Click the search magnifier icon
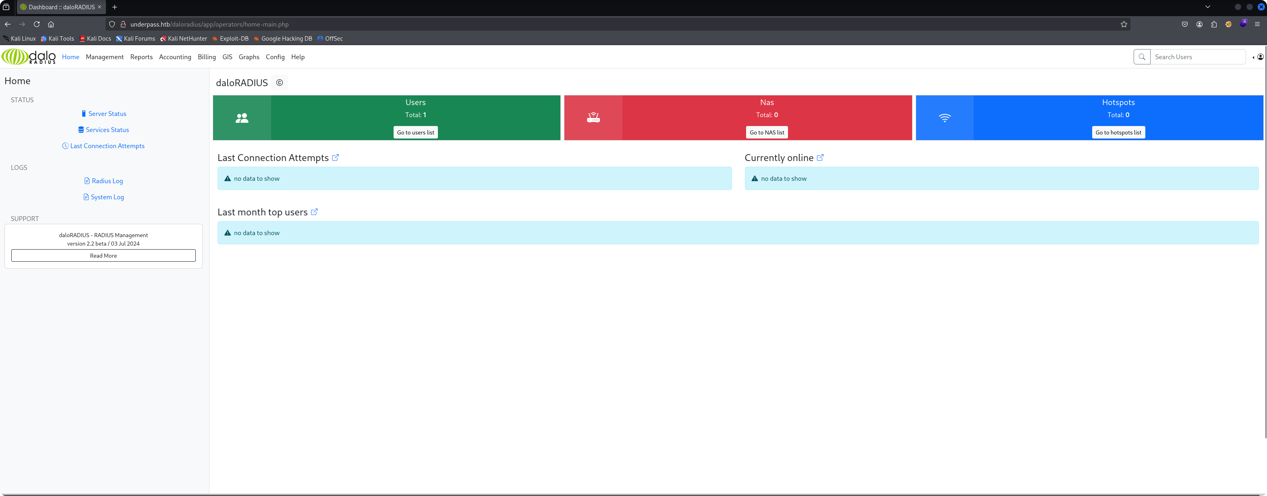1267x496 pixels. [1142, 57]
